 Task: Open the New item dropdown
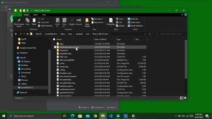click(x=97, y=19)
